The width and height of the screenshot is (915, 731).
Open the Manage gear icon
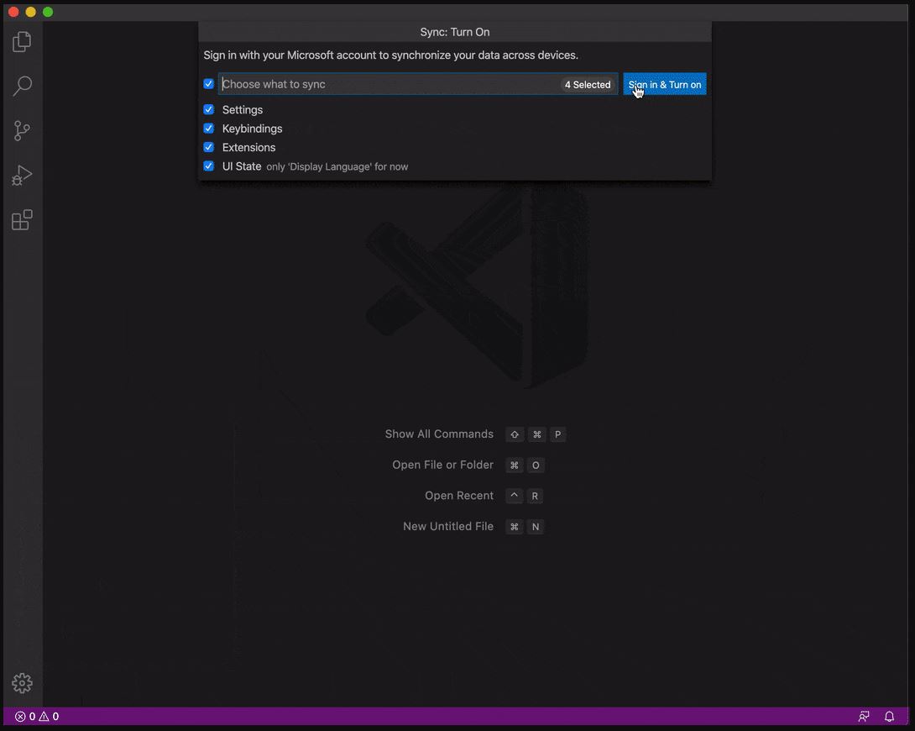tap(22, 682)
